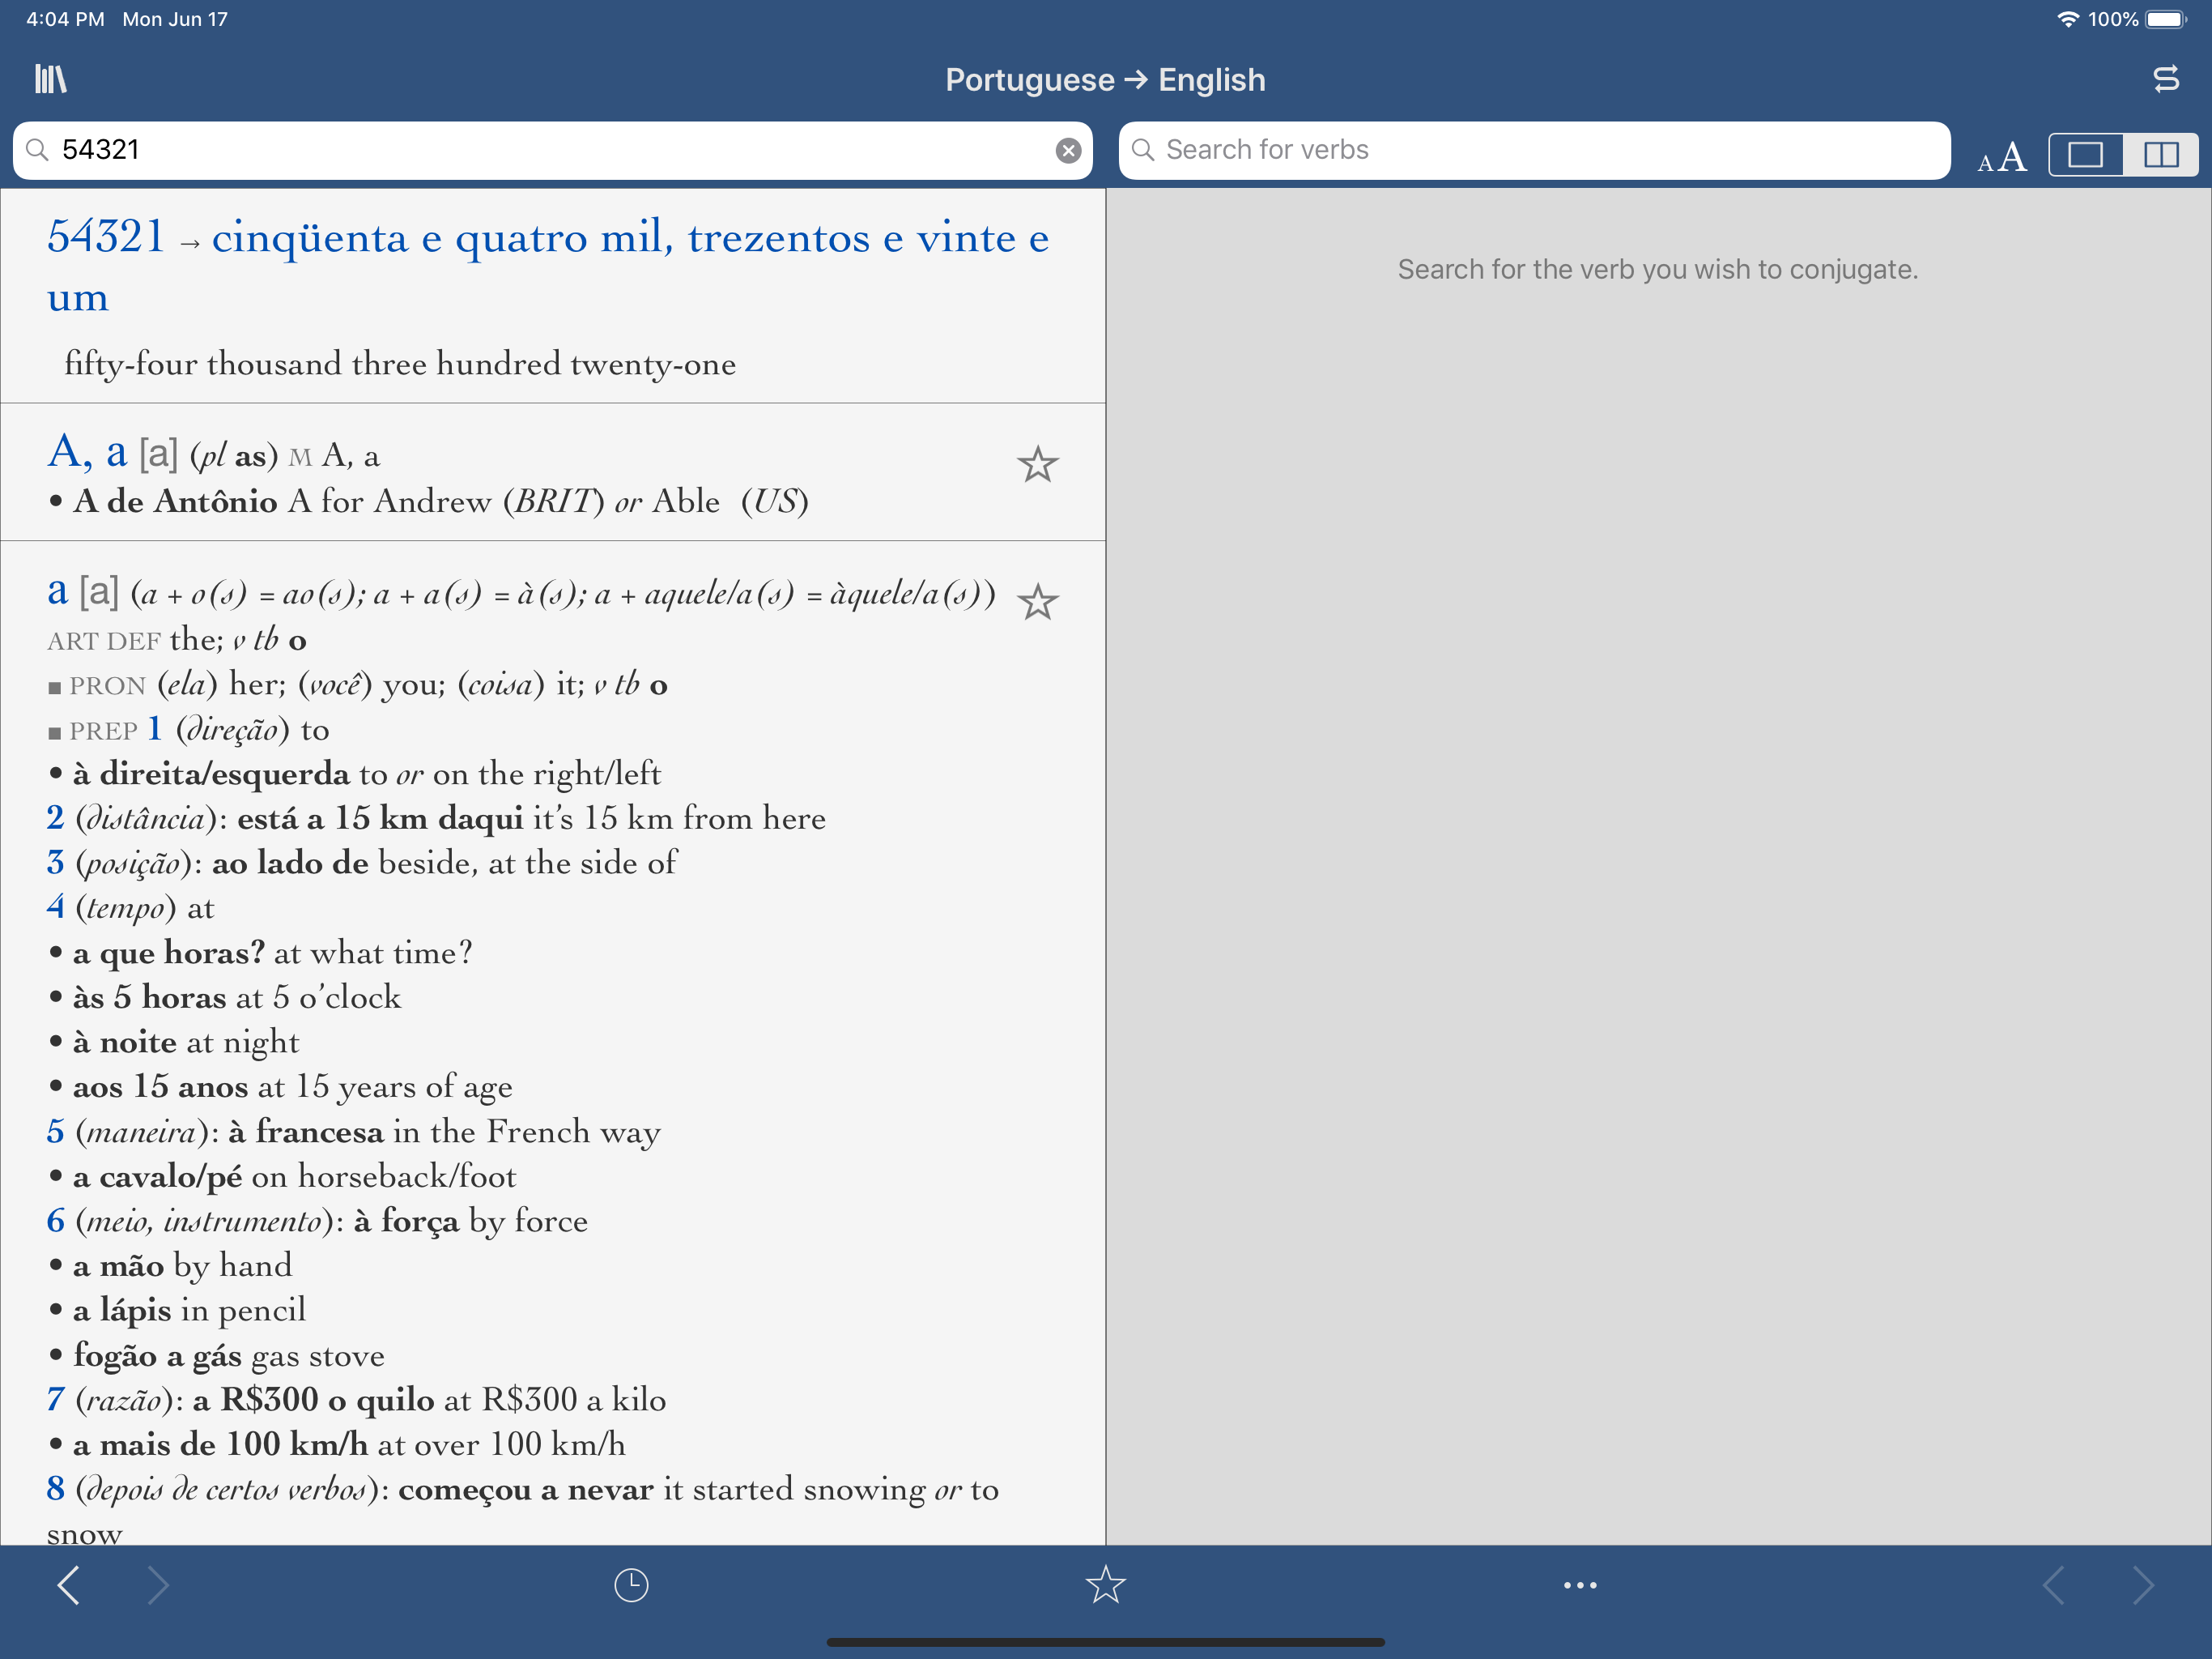The height and width of the screenshot is (1659, 2212).
Task: Tap 'à direita/esquerda' example phrase
Action: pyautogui.click(x=211, y=774)
